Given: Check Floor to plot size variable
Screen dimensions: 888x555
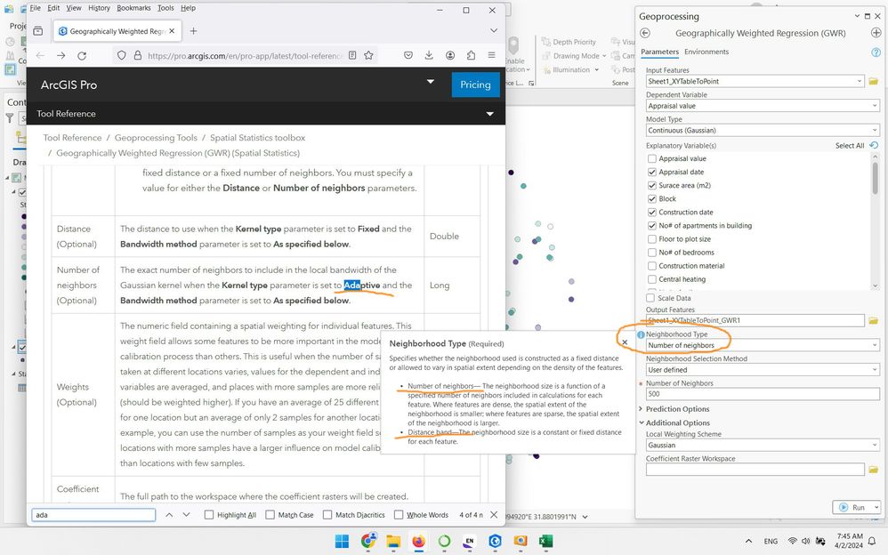Looking at the screenshot, I should 652,239.
